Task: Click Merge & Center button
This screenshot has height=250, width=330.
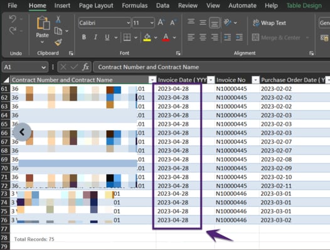Action: click(276, 38)
